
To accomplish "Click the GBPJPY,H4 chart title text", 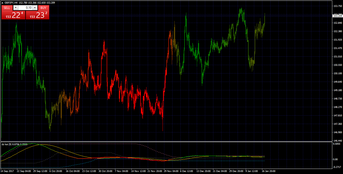I will pos(11,3).
